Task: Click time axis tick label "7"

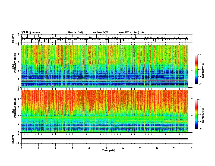Action: pos(140,148)
